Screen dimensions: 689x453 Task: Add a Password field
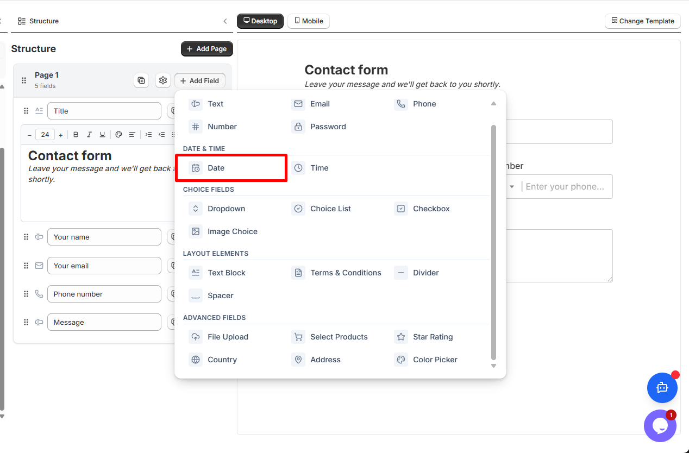pyautogui.click(x=319, y=127)
